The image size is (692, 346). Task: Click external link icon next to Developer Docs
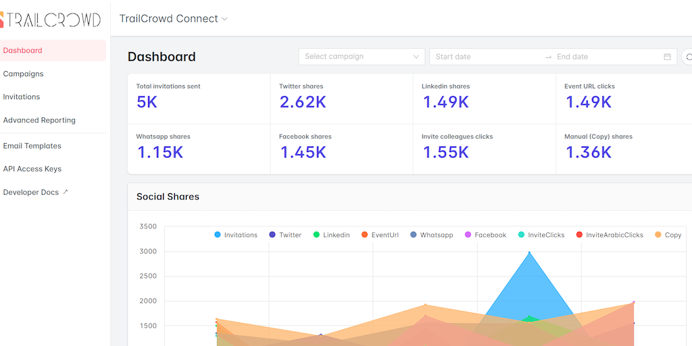66,192
